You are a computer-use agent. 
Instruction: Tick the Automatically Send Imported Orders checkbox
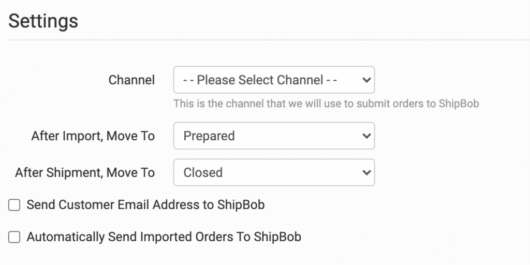(x=14, y=238)
